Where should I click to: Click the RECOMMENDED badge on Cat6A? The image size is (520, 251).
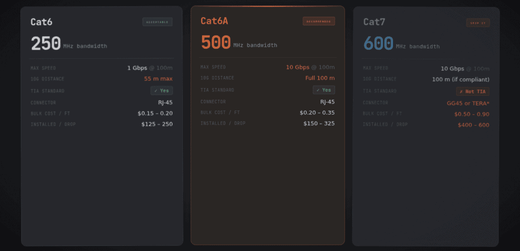coord(319,21)
